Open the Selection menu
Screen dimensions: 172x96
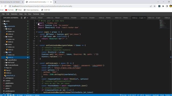(x=14, y=14)
